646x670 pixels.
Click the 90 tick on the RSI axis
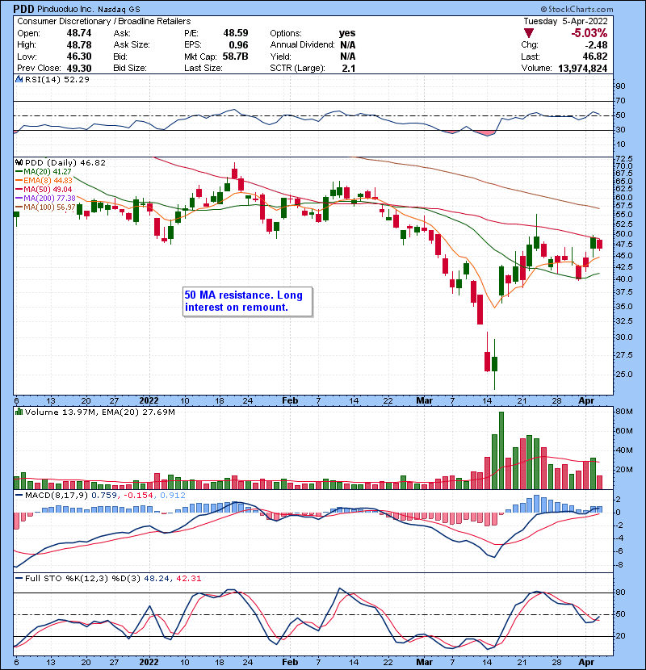620,86
